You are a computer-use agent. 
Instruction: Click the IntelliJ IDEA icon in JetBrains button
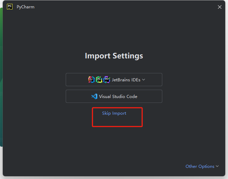[91, 80]
